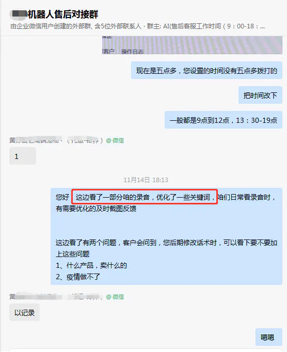Click the second @微信 sender tag
The width and height of the screenshot is (287, 352).
pyautogui.click(x=115, y=297)
